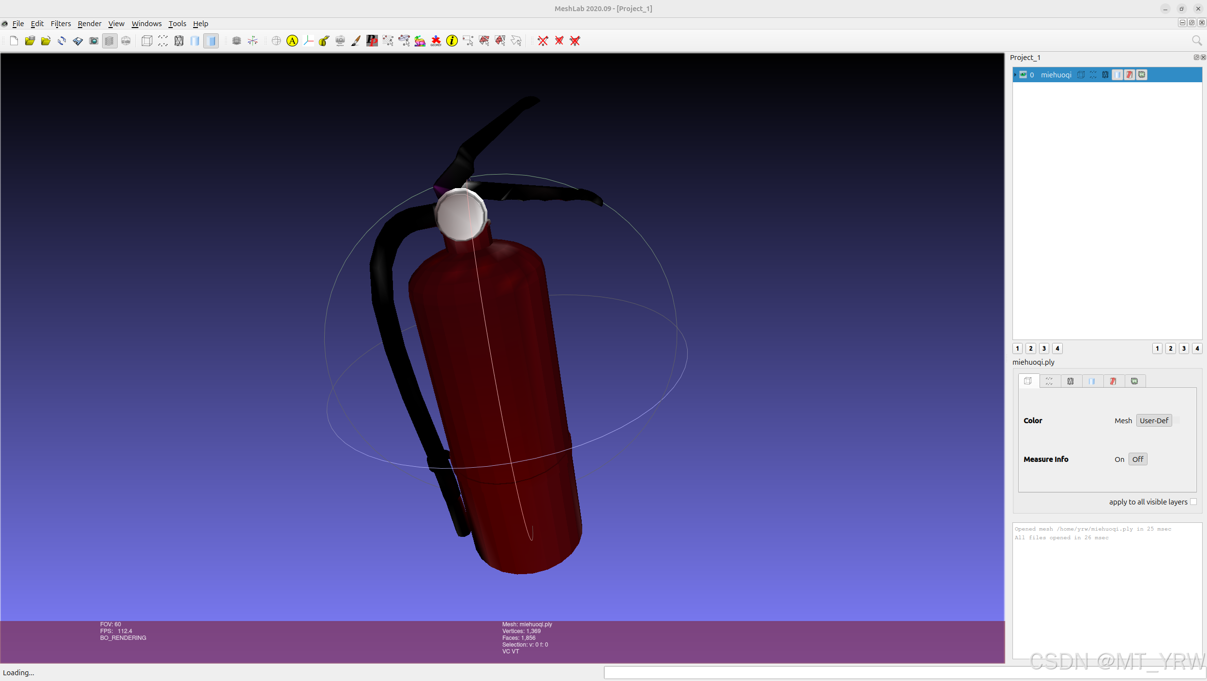This screenshot has width=1207, height=681.
Task: Show the trackball globe icon
Action: click(276, 41)
